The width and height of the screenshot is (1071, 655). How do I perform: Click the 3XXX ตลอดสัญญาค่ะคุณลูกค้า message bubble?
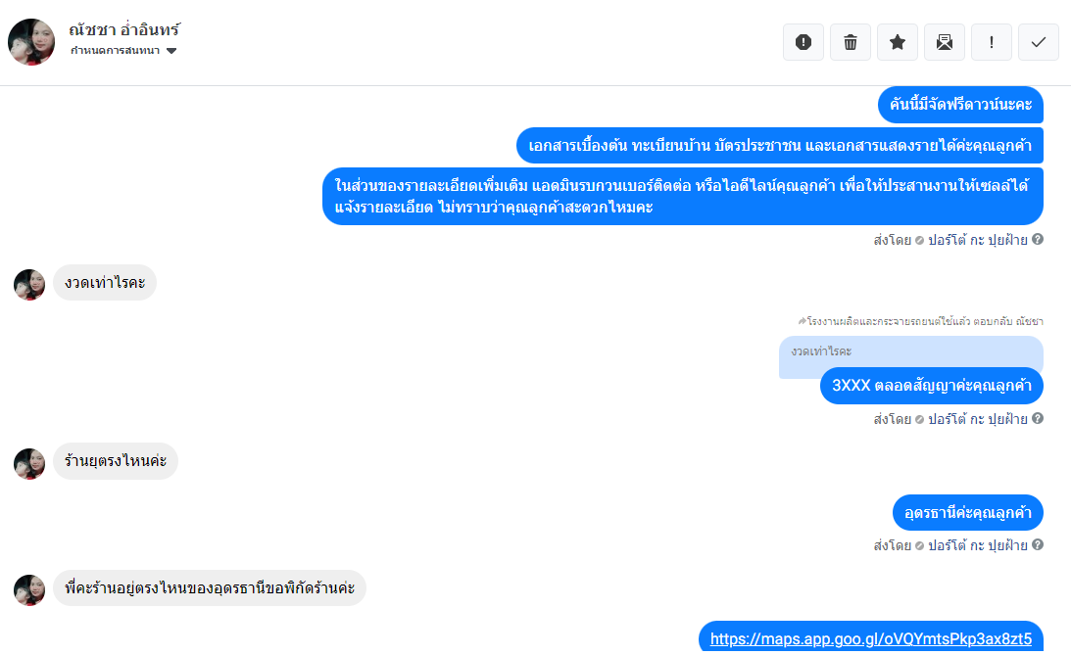932,386
